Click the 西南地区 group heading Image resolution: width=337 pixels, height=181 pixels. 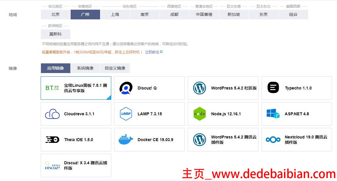(174, 6)
